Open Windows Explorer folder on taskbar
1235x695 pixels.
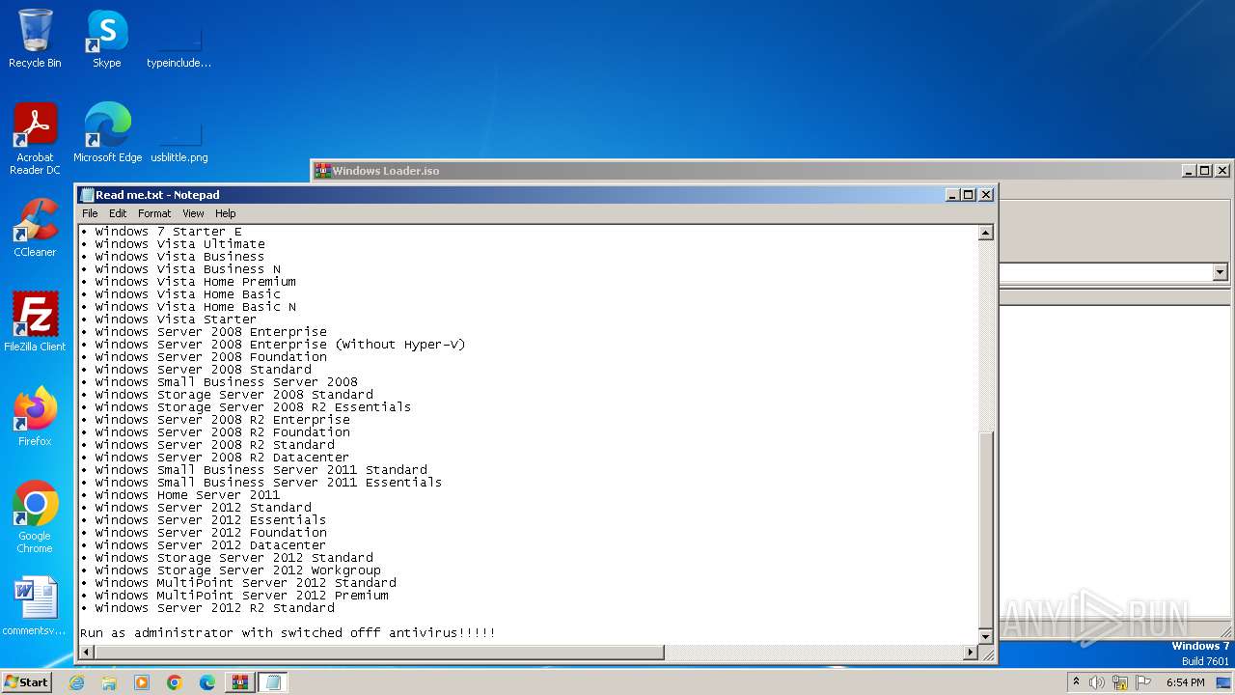109,682
